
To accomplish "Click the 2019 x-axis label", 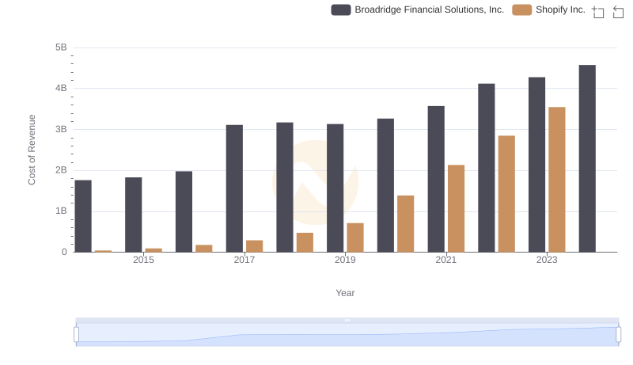I will [345, 260].
